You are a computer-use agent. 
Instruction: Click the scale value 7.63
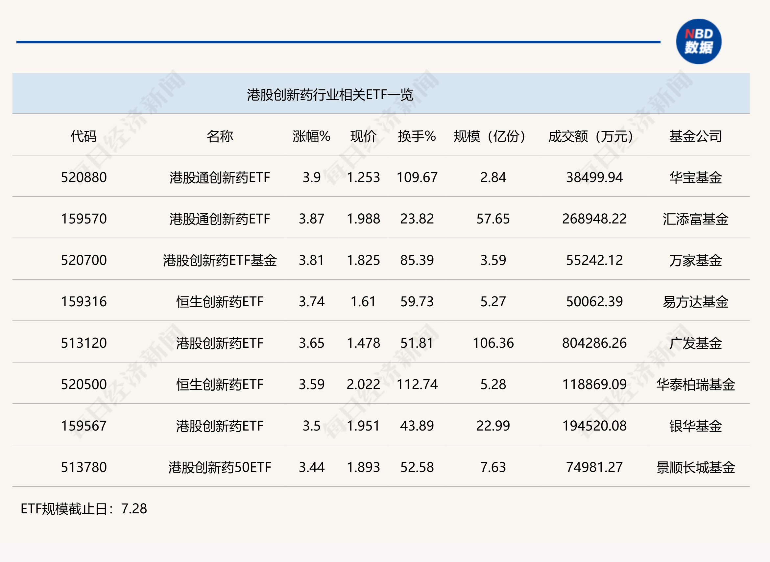(x=493, y=467)
